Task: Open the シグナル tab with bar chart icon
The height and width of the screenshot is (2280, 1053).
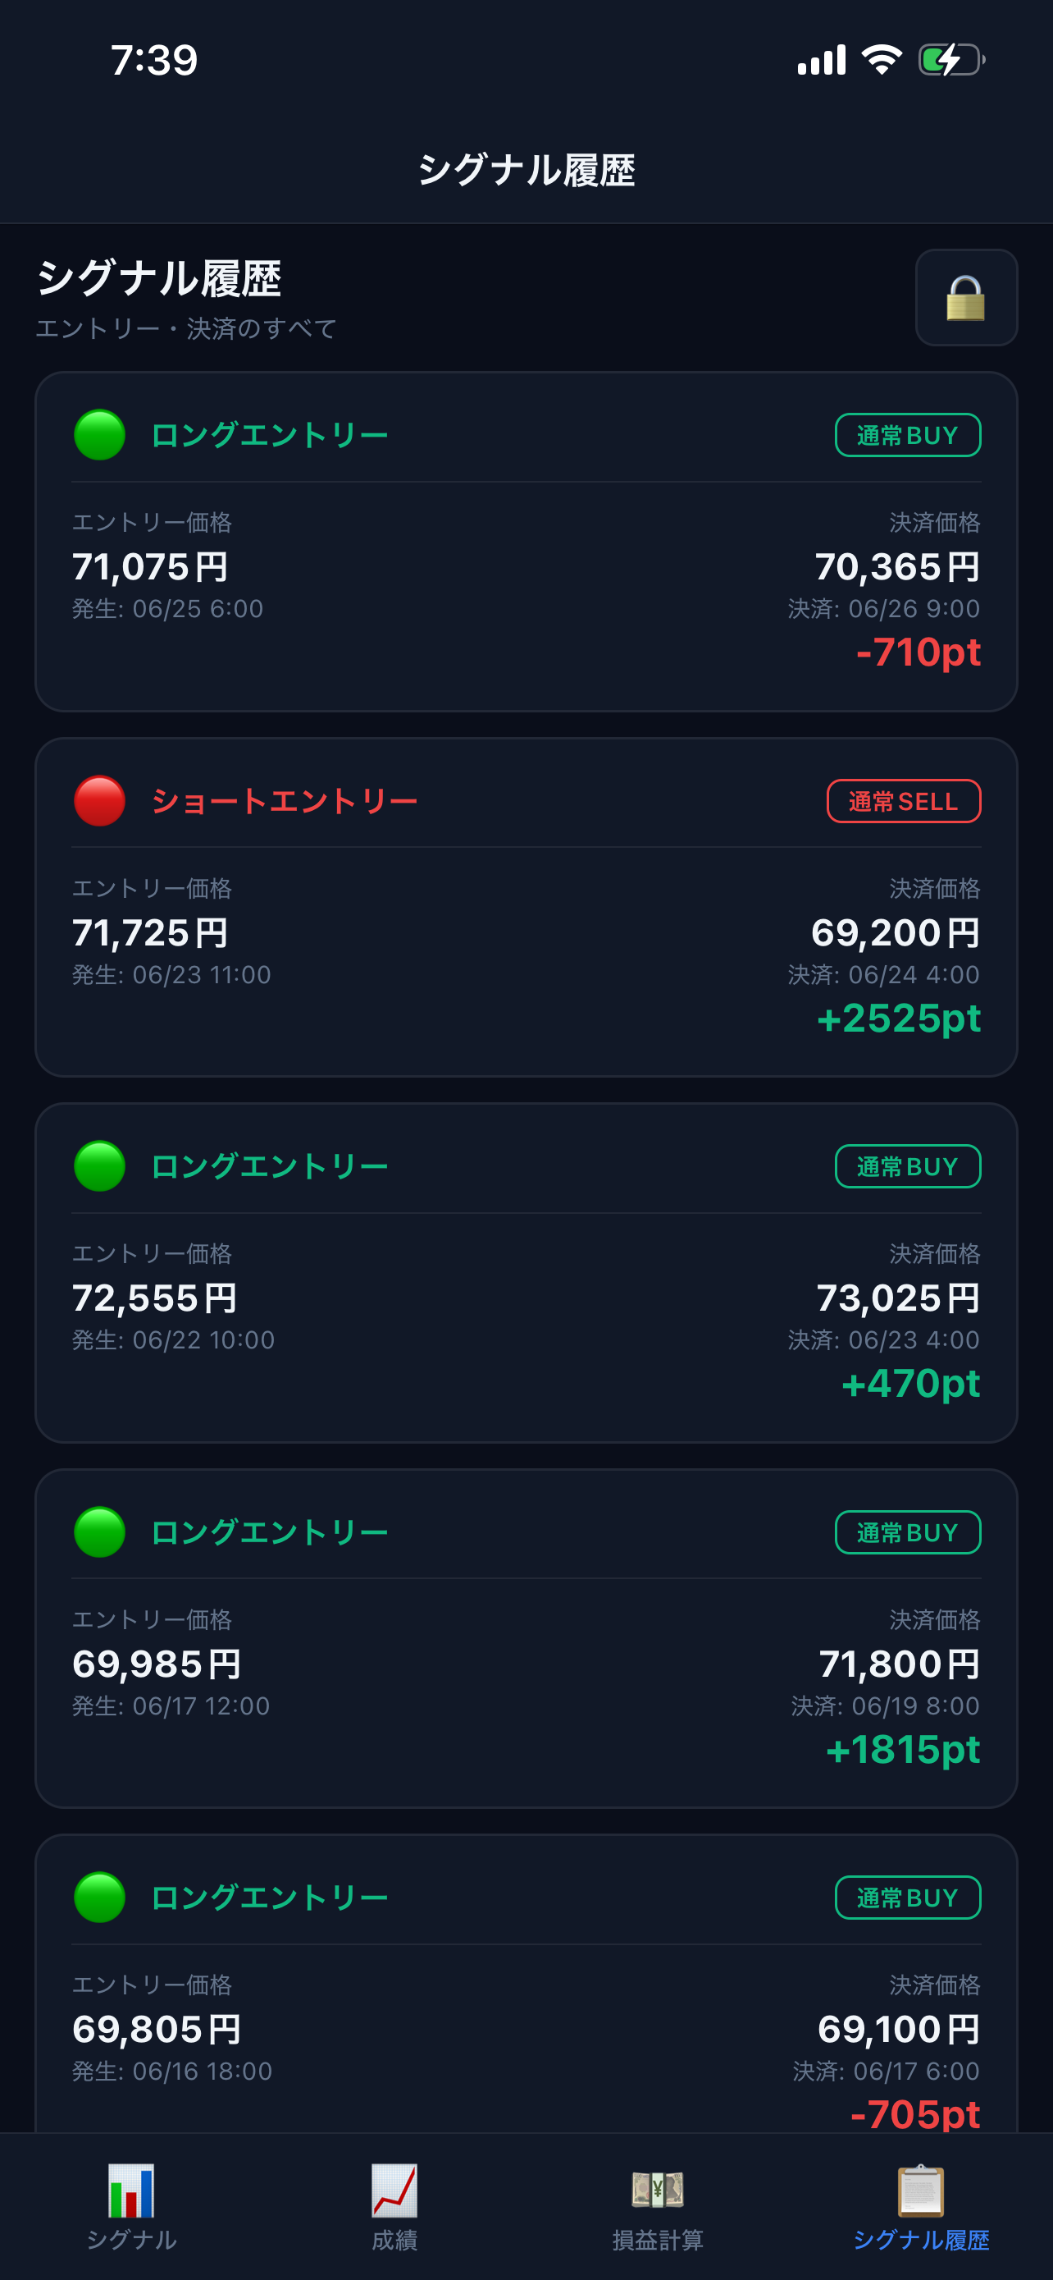Action: coord(131,2191)
